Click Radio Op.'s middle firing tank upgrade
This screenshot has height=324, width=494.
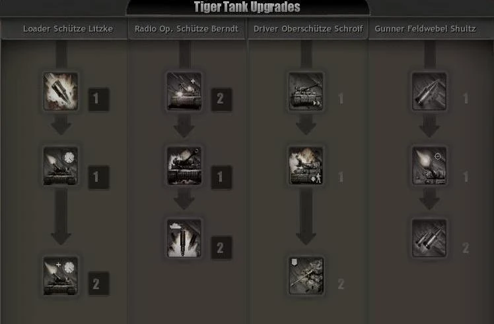(184, 165)
